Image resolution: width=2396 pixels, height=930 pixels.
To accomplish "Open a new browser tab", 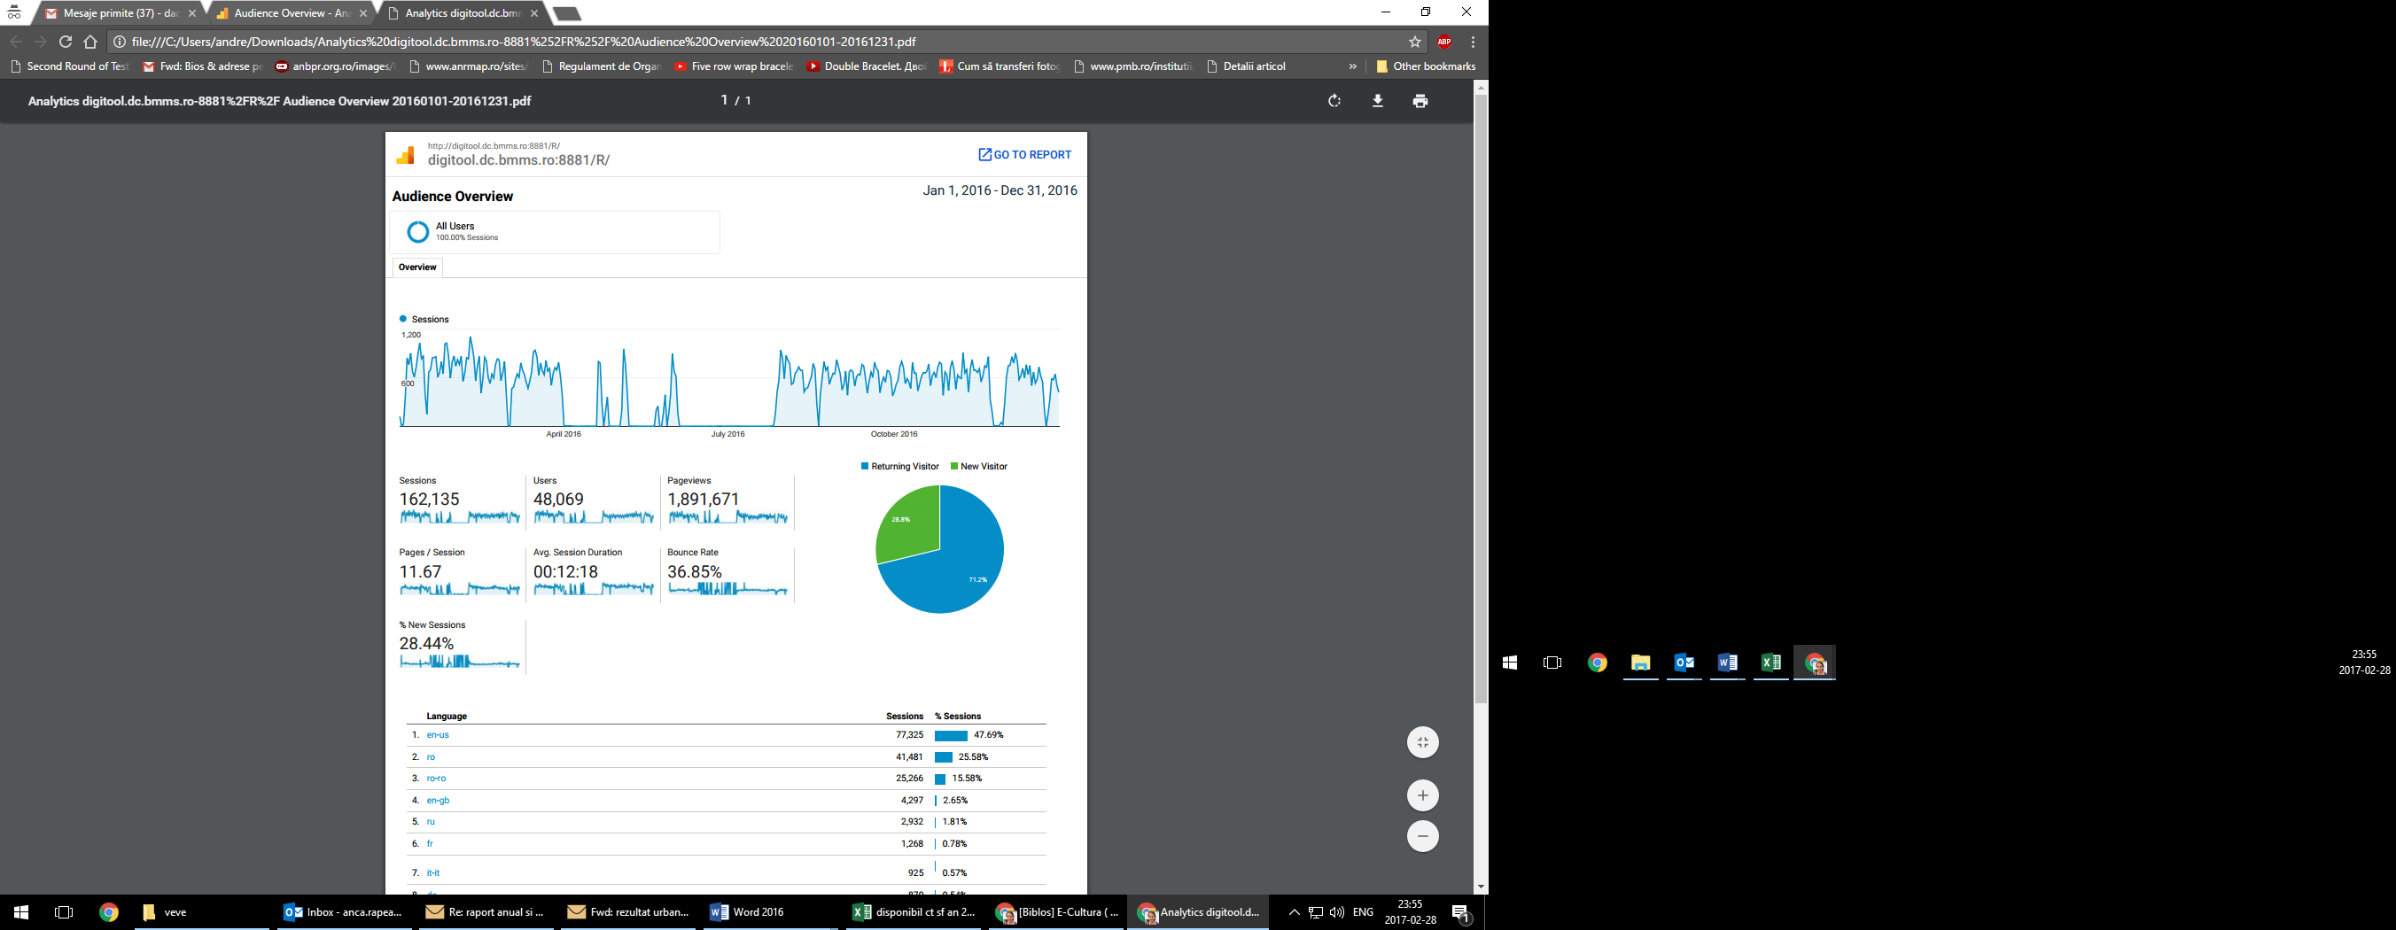I will [x=566, y=14].
